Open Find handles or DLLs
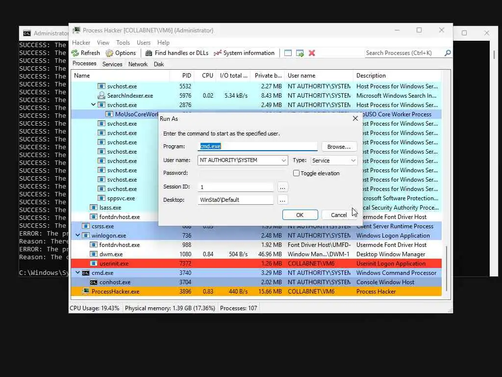This screenshot has height=377, width=502. [176, 53]
